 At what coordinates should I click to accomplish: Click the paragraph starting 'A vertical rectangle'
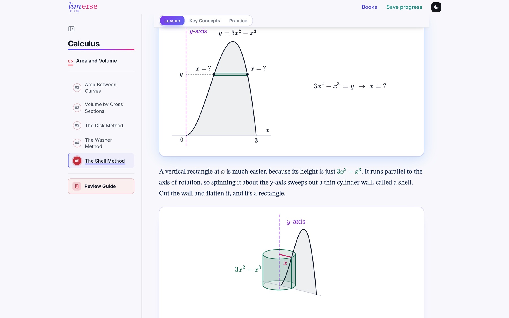click(291, 182)
